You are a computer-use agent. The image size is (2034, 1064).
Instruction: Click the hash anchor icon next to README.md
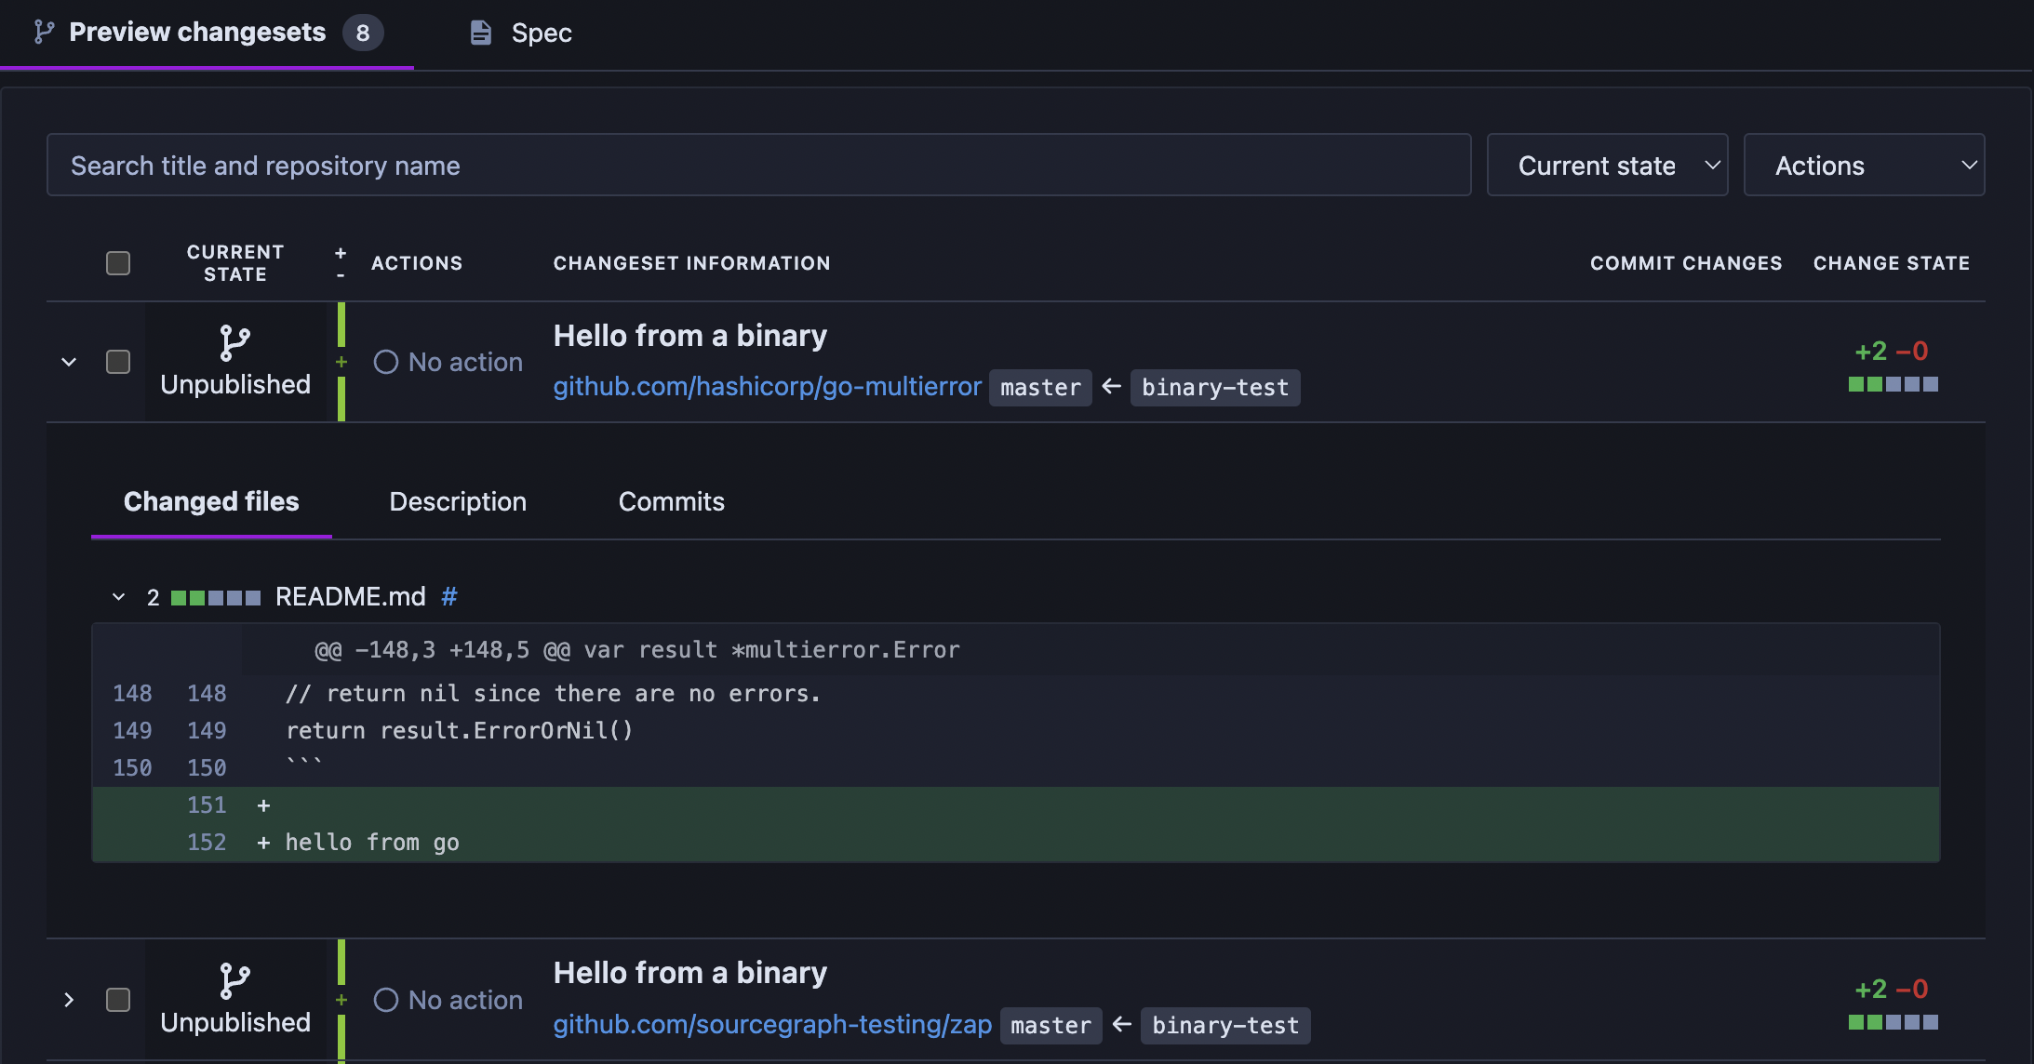(449, 596)
